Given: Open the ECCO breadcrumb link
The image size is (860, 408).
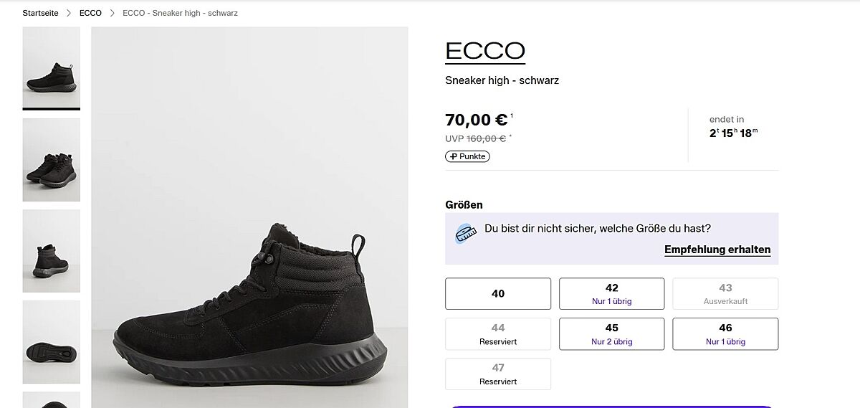Looking at the screenshot, I should [90, 13].
